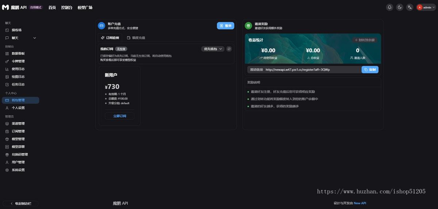Click the 总收益 amount
The width and height of the screenshot is (438, 209).
tap(313, 51)
